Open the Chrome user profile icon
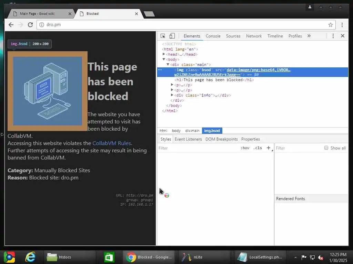The width and height of the screenshot is (353, 264). pyautogui.click(x=310, y=7)
